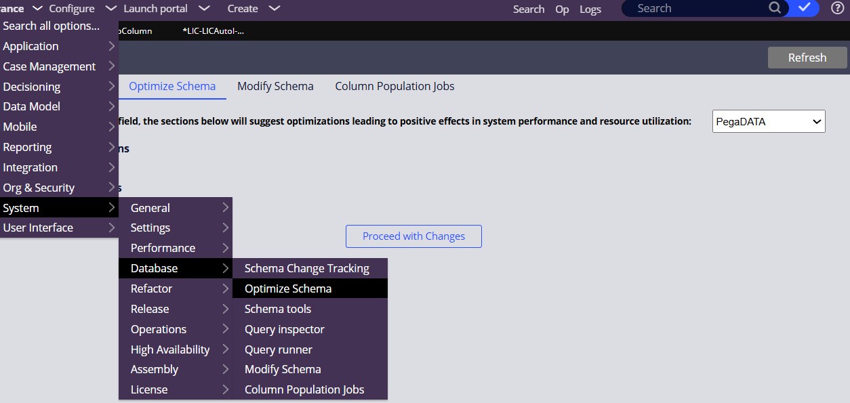Click the blue checkmark icon in the header
The image size is (850, 403).
[x=805, y=8]
